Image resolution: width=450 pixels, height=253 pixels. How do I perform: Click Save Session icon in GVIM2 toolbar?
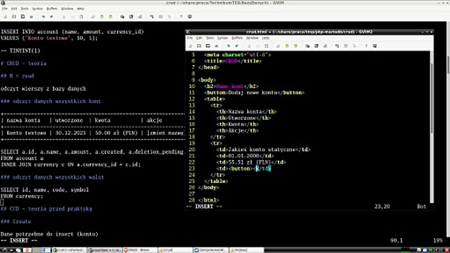tap(316, 46)
